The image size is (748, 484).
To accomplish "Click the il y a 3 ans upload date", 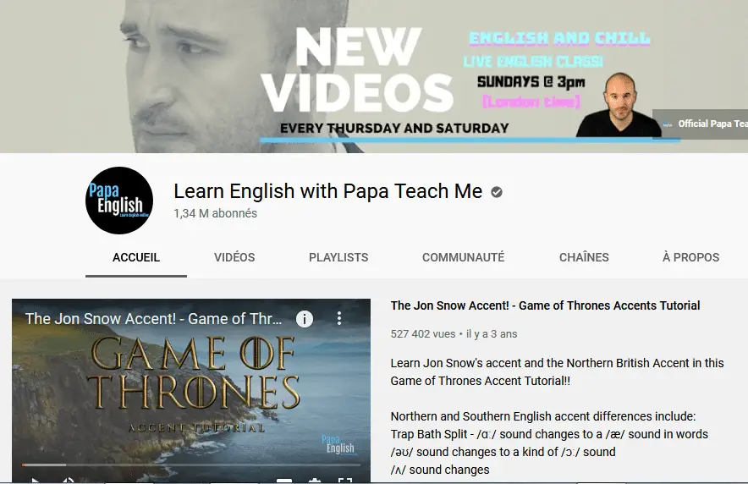I will (492, 334).
